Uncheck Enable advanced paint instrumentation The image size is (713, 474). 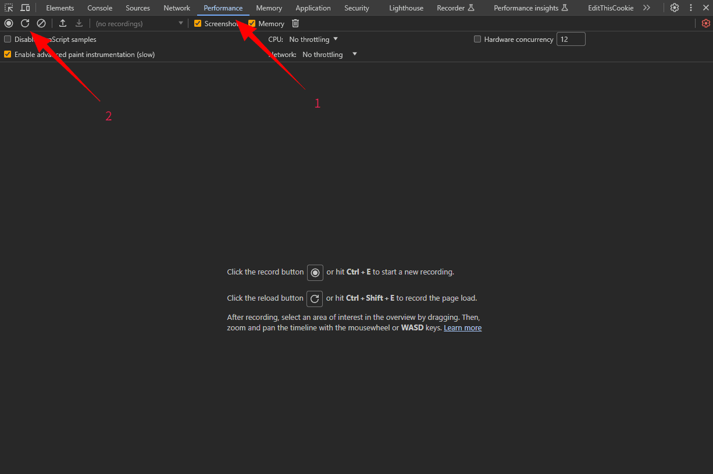[7, 54]
